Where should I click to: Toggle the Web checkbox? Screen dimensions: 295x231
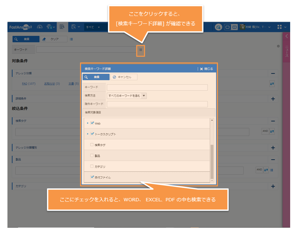92,123
